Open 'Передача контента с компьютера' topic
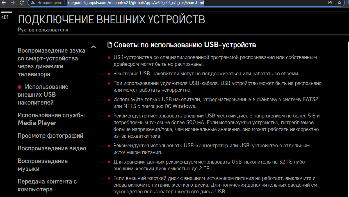Image resolution: width=349 pixels, height=197 pixels. [x=47, y=185]
